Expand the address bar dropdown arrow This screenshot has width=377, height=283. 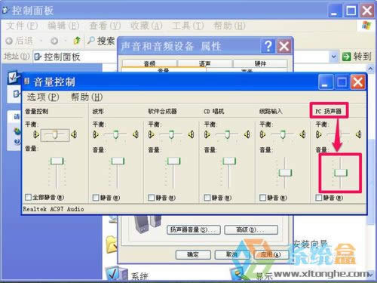(333, 57)
